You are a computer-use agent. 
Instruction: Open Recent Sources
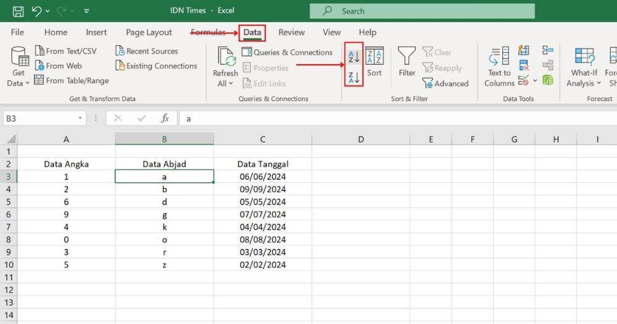[x=147, y=51]
